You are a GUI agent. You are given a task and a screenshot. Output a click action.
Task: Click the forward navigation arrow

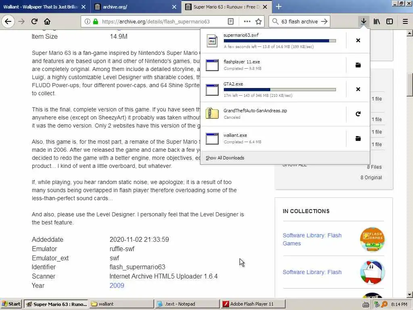click(21, 21)
